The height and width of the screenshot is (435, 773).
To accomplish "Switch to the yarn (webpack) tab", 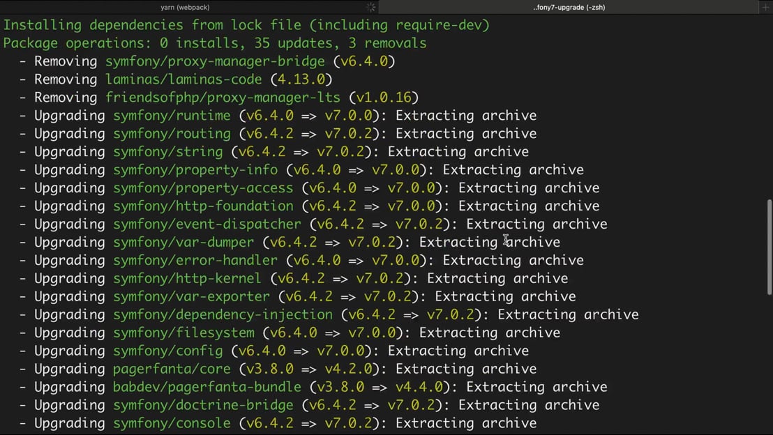I will tap(185, 7).
